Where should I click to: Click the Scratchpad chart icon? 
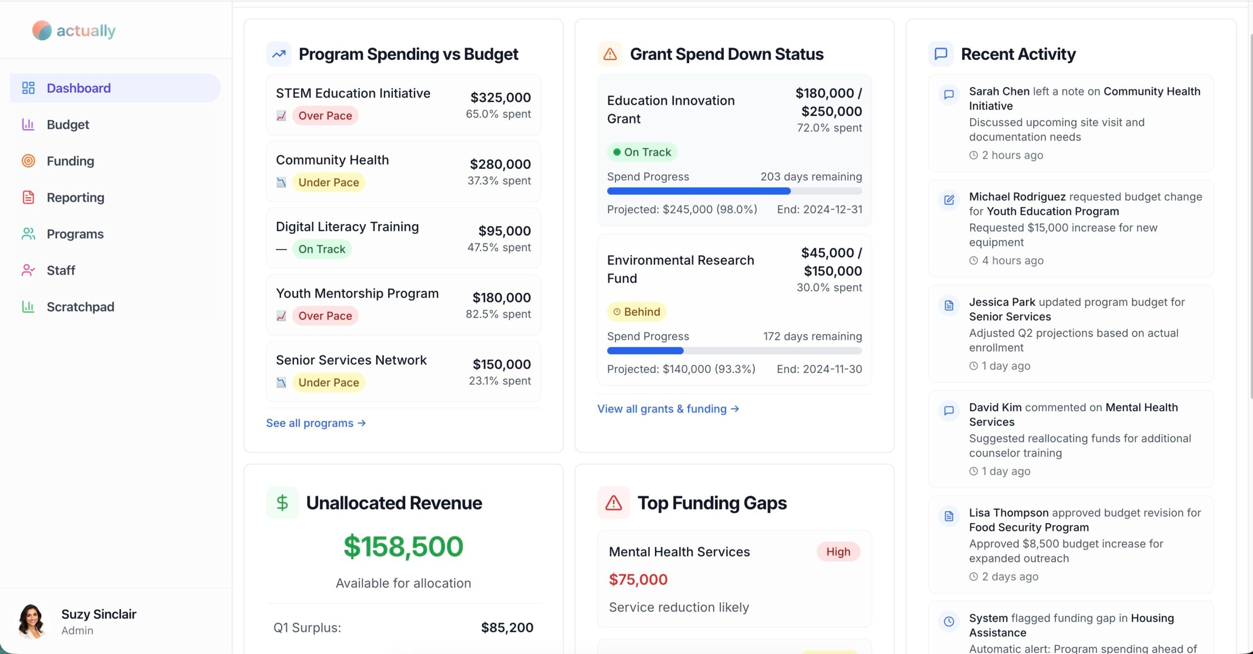click(28, 307)
